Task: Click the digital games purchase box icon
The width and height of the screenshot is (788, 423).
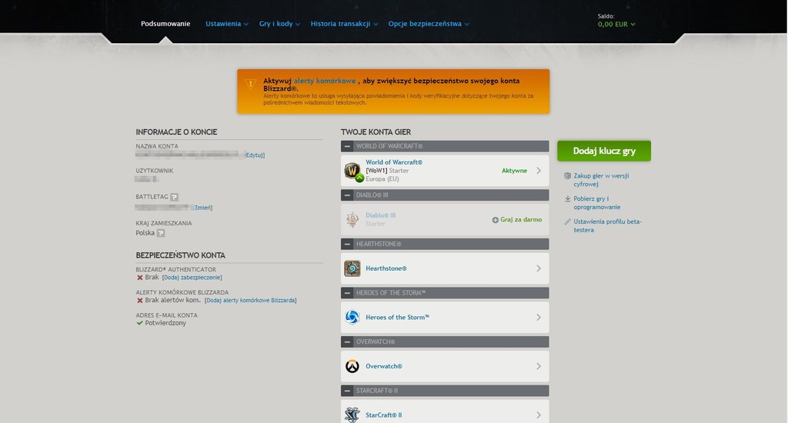Action: click(x=567, y=176)
